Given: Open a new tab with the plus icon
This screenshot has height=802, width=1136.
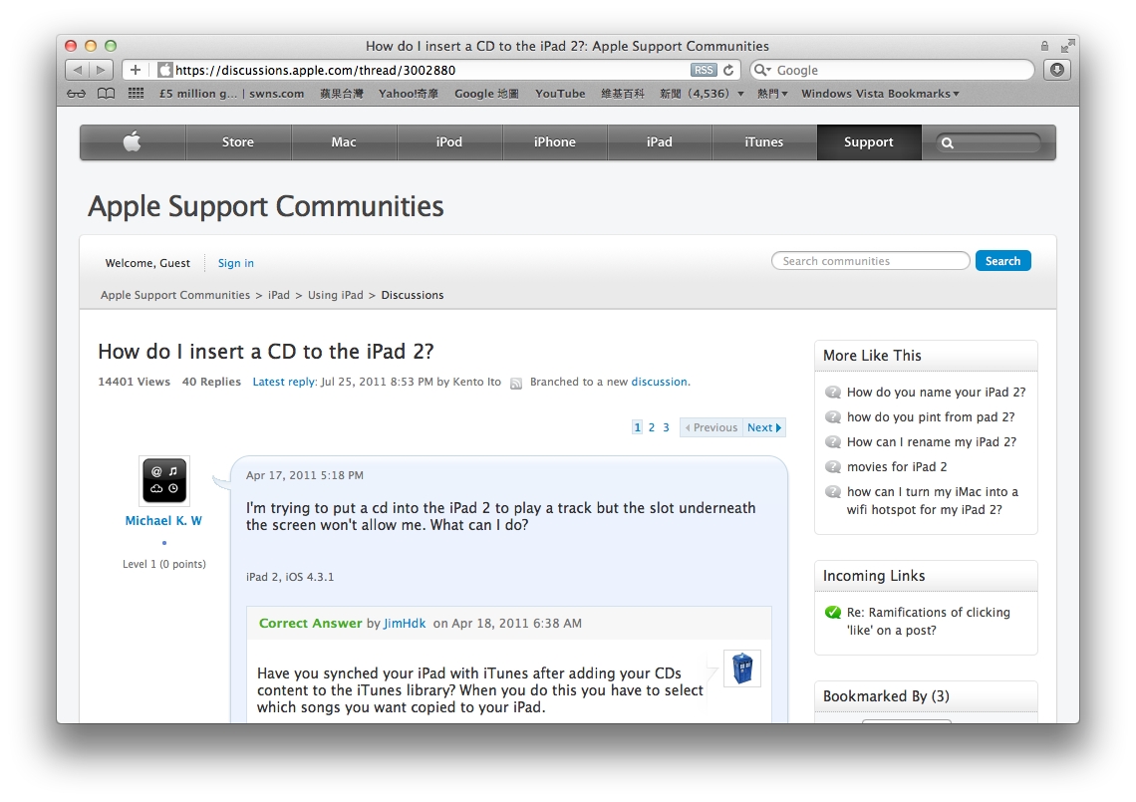Looking at the screenshot, I should [x=135, y=69].
